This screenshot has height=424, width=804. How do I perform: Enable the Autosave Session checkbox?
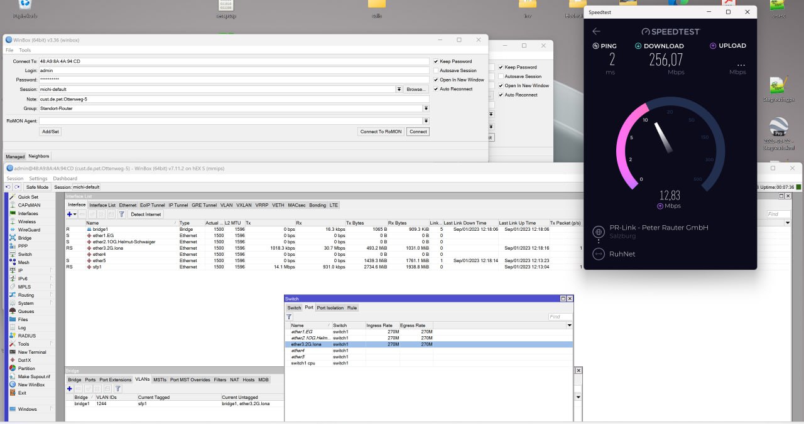(436, 71)
